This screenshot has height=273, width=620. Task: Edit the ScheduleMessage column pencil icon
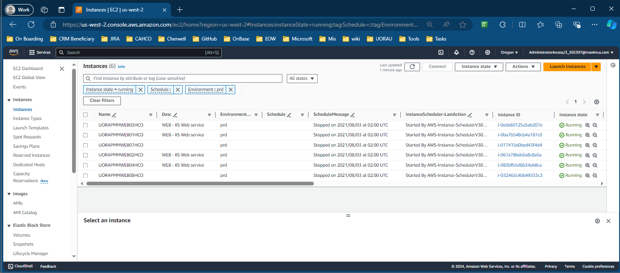click(352, 115)
